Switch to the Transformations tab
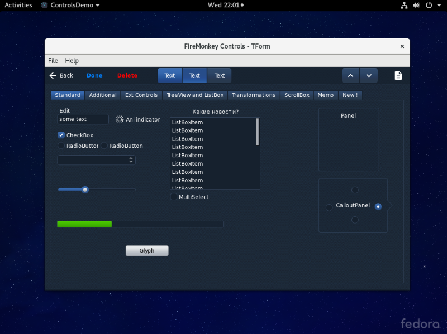This screenshot has height=334, width=447. (254, 95)
